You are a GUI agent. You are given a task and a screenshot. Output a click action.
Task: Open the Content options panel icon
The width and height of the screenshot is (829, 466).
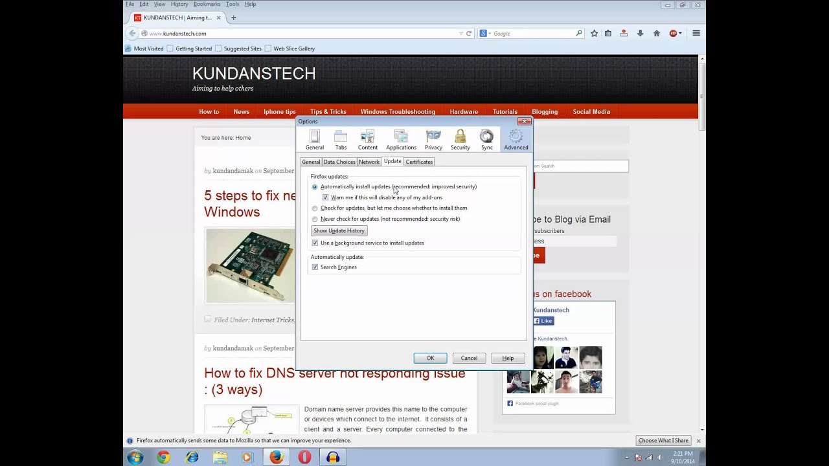(x=367, y=140)
